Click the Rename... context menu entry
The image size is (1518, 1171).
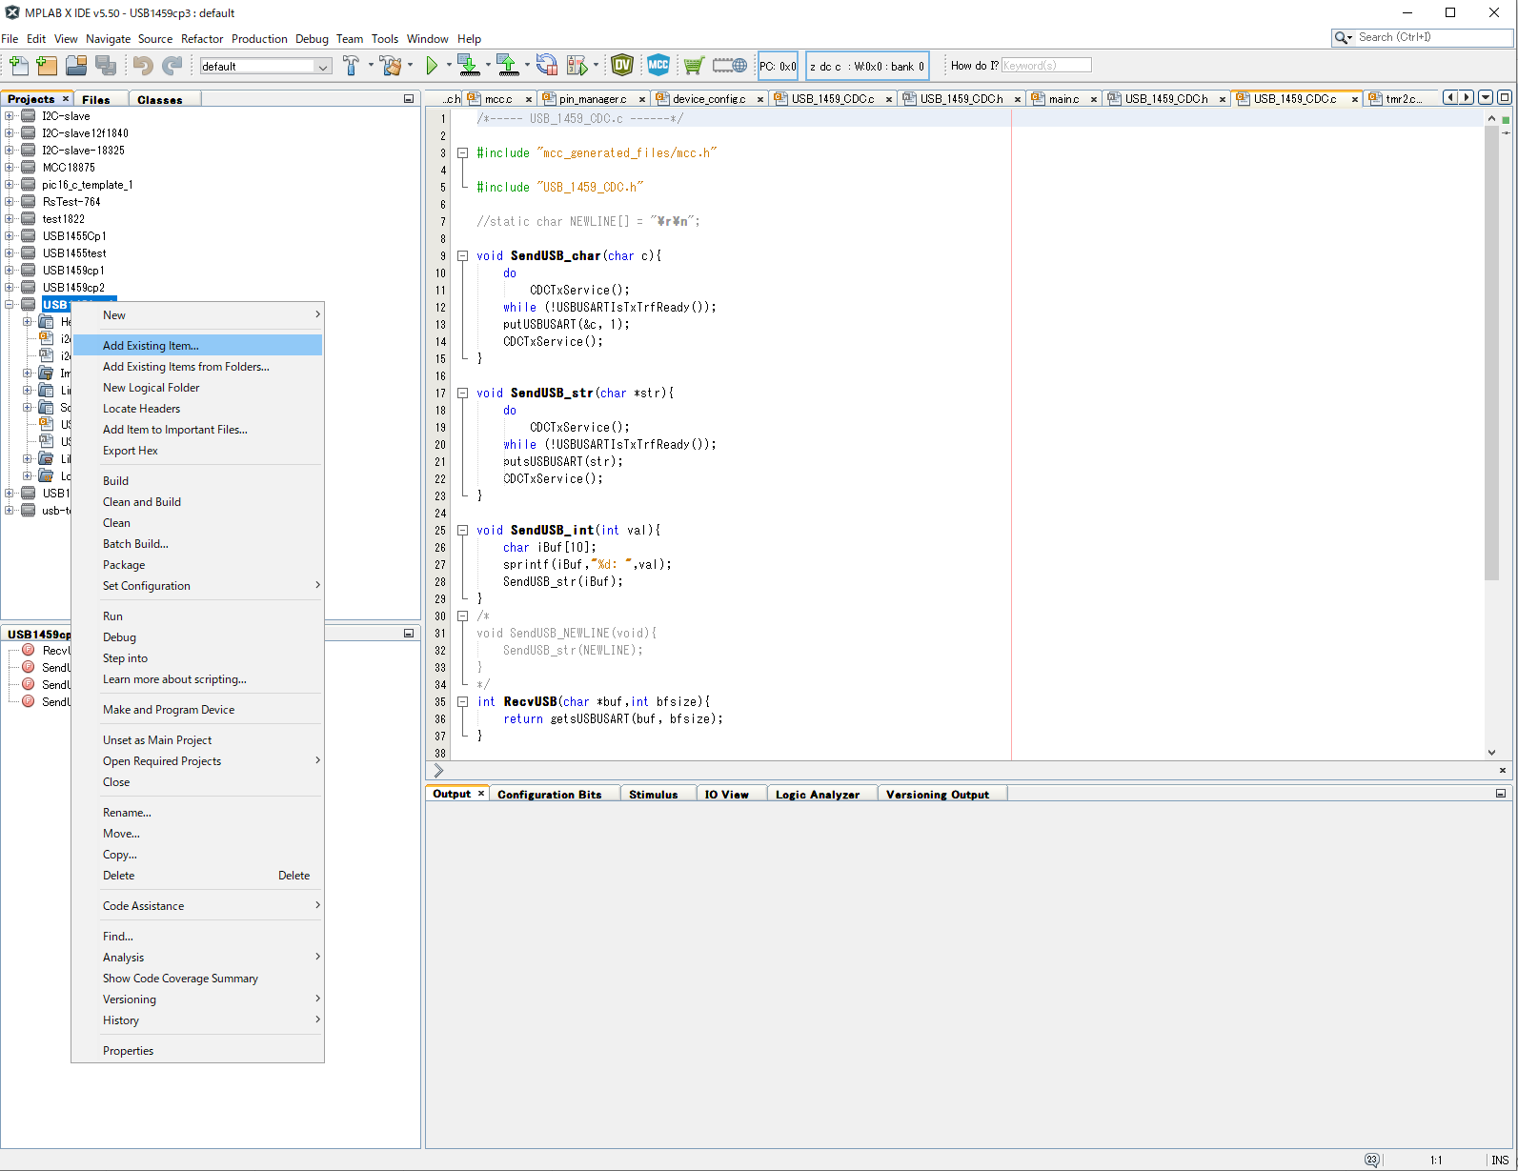pos(197,813)
